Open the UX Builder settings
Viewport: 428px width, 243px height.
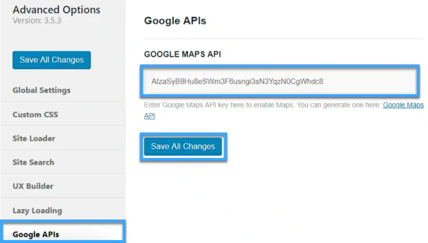[x=33, y=186]
